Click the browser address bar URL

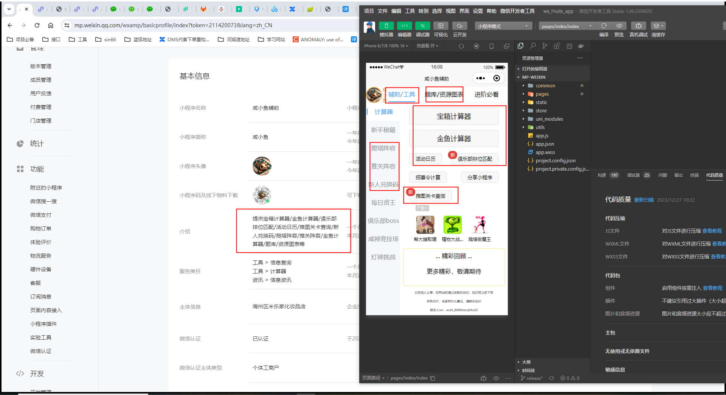point(173,25)
